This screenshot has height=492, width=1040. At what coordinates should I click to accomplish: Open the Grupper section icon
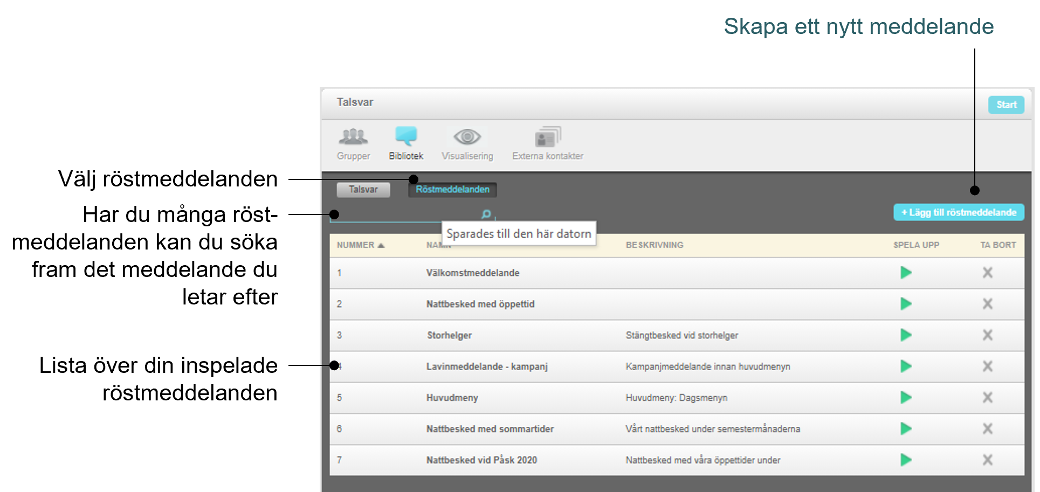(353, 137)
